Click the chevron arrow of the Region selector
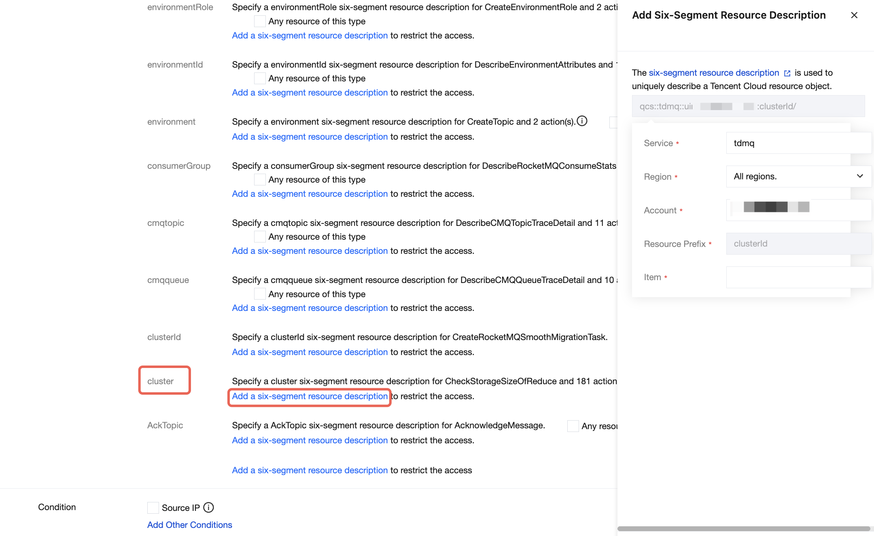 [x=860, y=176]
